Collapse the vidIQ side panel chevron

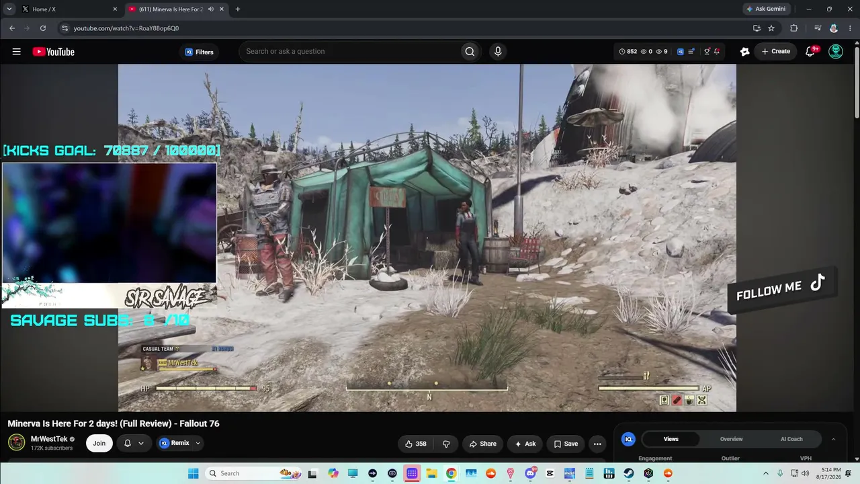pos(833,439)
